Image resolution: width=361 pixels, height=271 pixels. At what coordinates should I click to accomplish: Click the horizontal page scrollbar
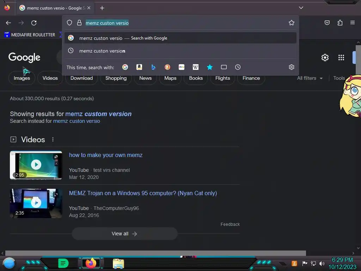(155, 253)
